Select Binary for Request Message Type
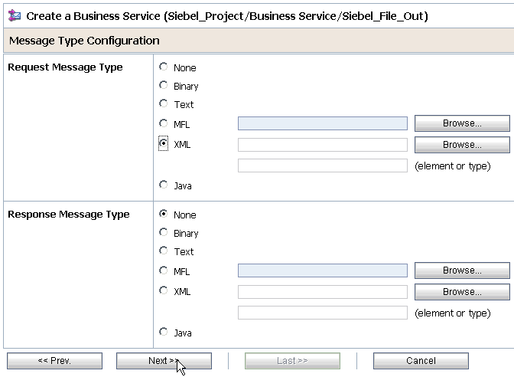 pyautogui.click(x=163, y=85)
